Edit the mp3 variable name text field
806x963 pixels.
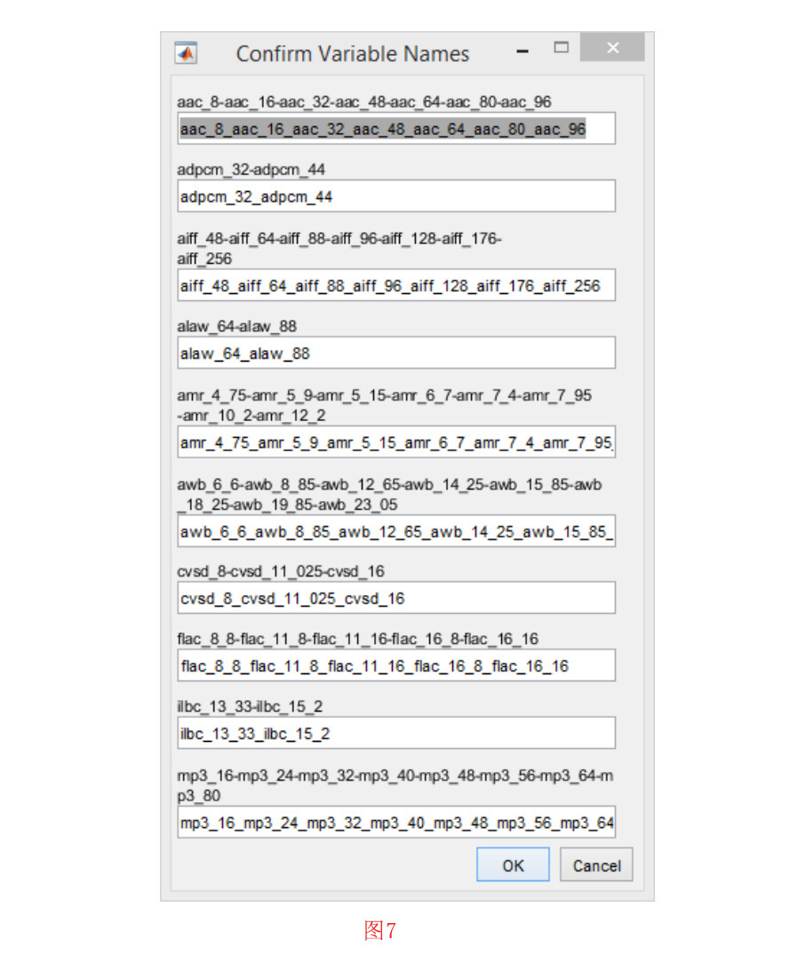[x=395, y=823]
